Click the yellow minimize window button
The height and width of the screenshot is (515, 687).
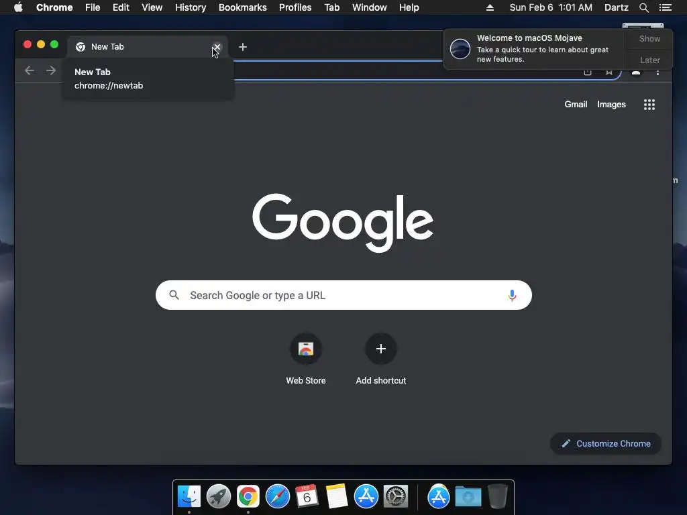pyautogui.click(x=41, y=44)
